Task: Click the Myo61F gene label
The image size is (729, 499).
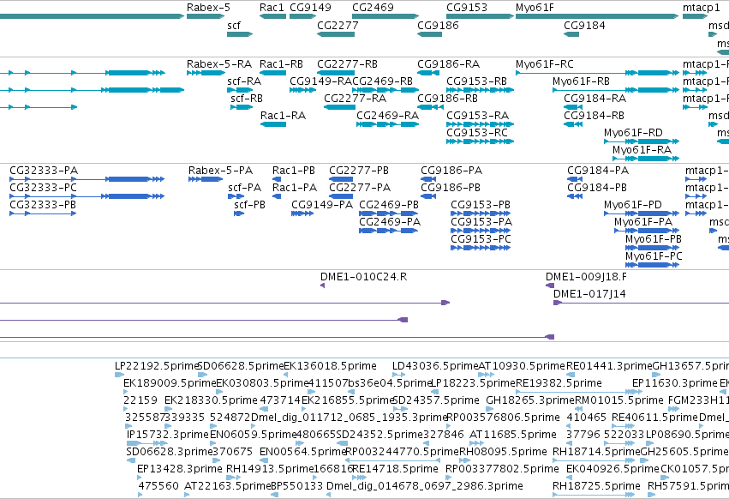Action: [535, 8]
